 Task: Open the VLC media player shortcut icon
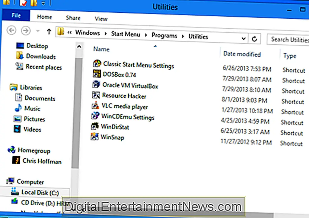[95, 106]
